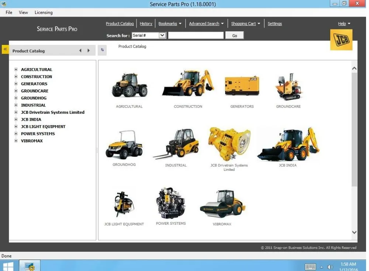Open the POWER SYSTEMS engine thumbnail
The height and width of the screenshot is (271, 369).
tap(171, 203)
